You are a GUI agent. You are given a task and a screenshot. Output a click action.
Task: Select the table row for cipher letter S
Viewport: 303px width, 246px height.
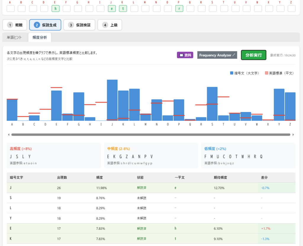(x=151, y=198)
